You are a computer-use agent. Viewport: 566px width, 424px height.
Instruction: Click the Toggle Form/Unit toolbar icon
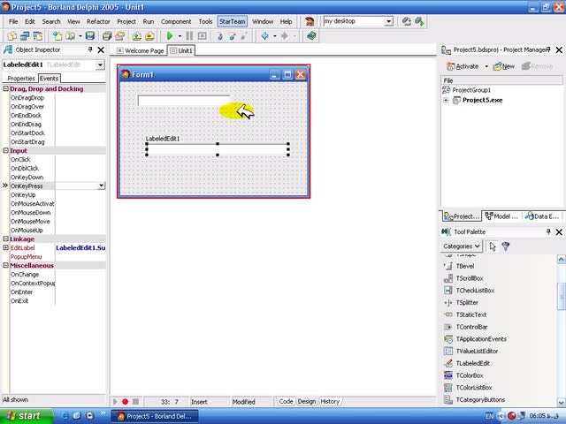tap(38, 35)
